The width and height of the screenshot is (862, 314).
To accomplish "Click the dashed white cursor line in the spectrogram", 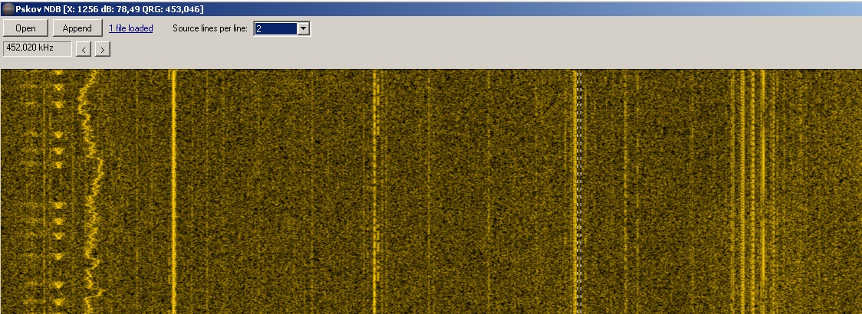I will point(579,191).
